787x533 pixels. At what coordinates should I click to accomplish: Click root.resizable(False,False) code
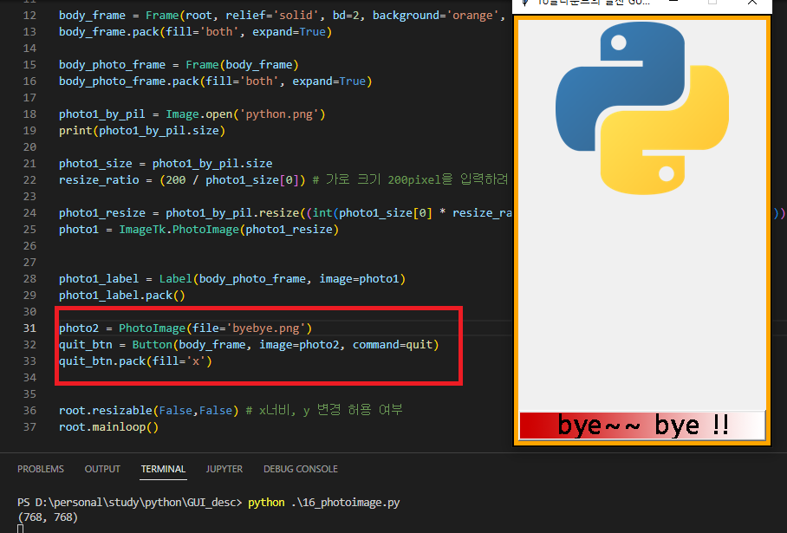(x=148, y=411)
